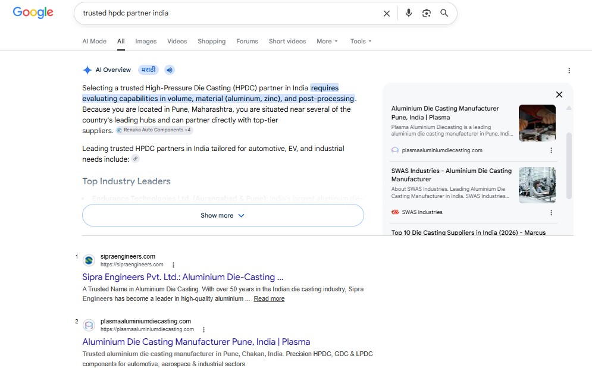Click the Google logo
Screen dimensions: 592x368
(33, 13)
